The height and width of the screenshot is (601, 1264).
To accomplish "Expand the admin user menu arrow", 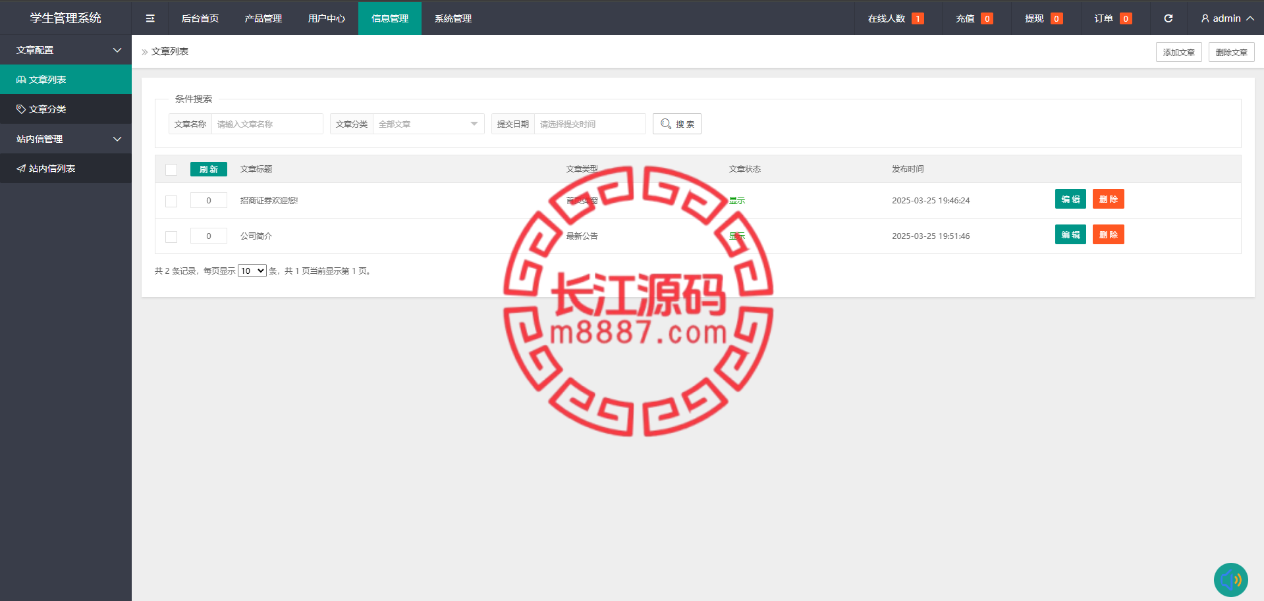I will coord(1250,18).
